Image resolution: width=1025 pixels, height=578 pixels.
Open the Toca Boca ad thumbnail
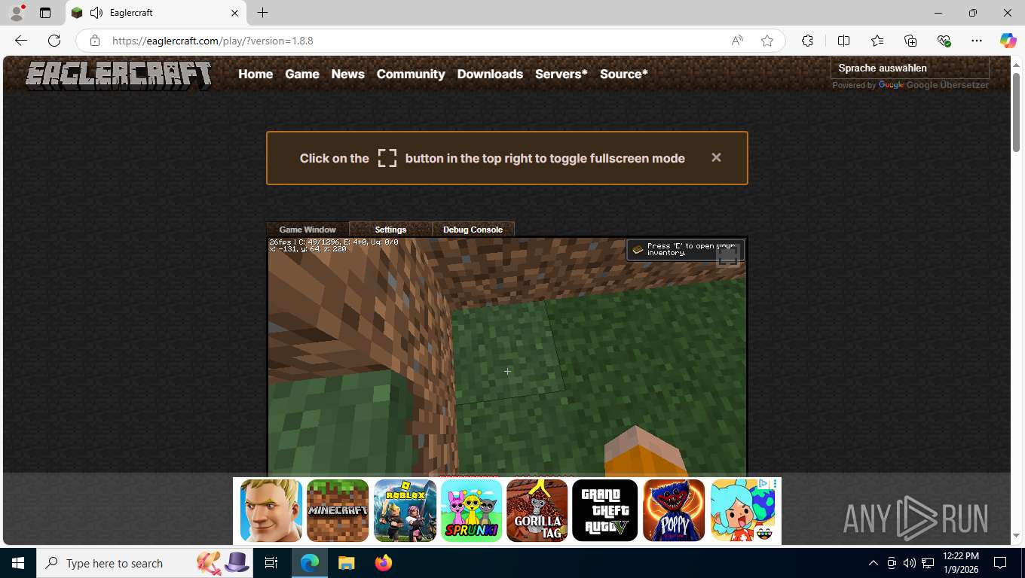tap(742, 510)
